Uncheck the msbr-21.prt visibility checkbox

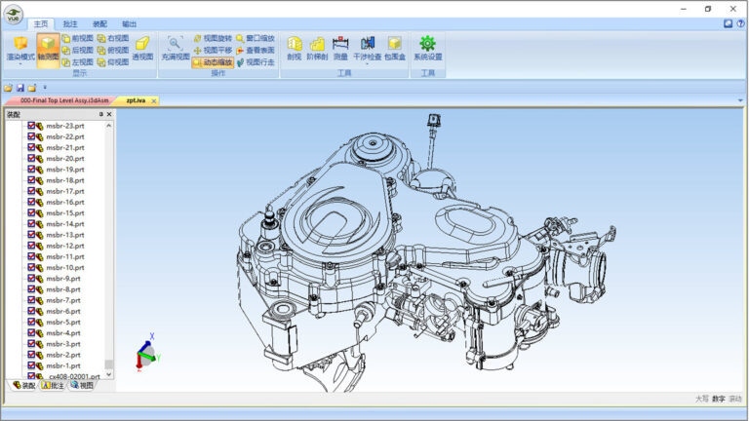(x=31, y=147)
